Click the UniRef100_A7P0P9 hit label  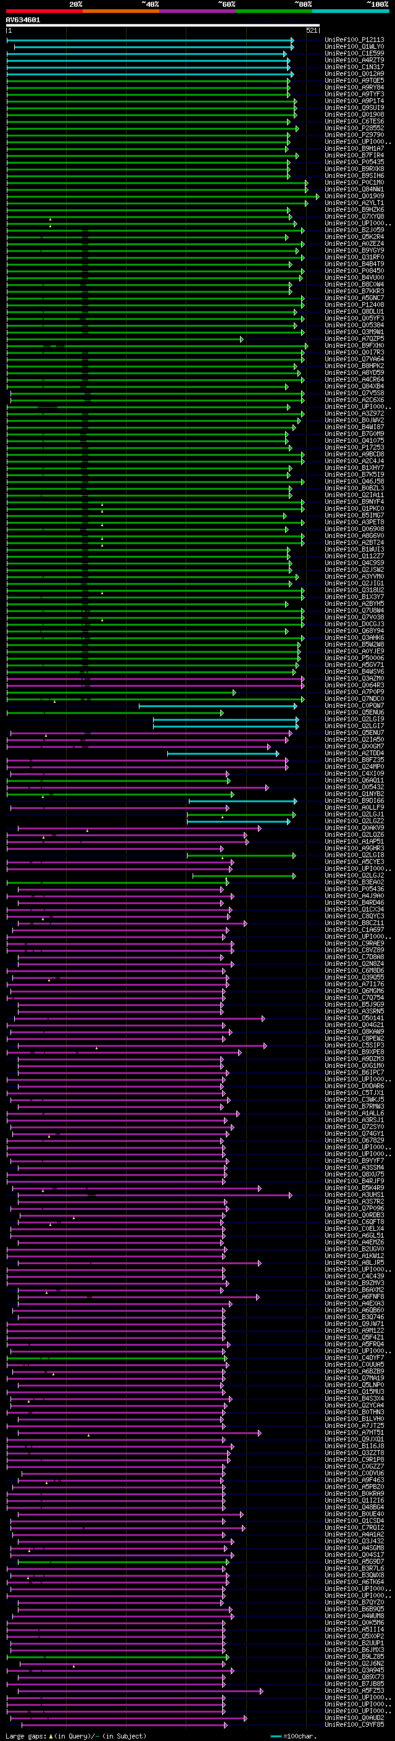(x=354, y=692)
